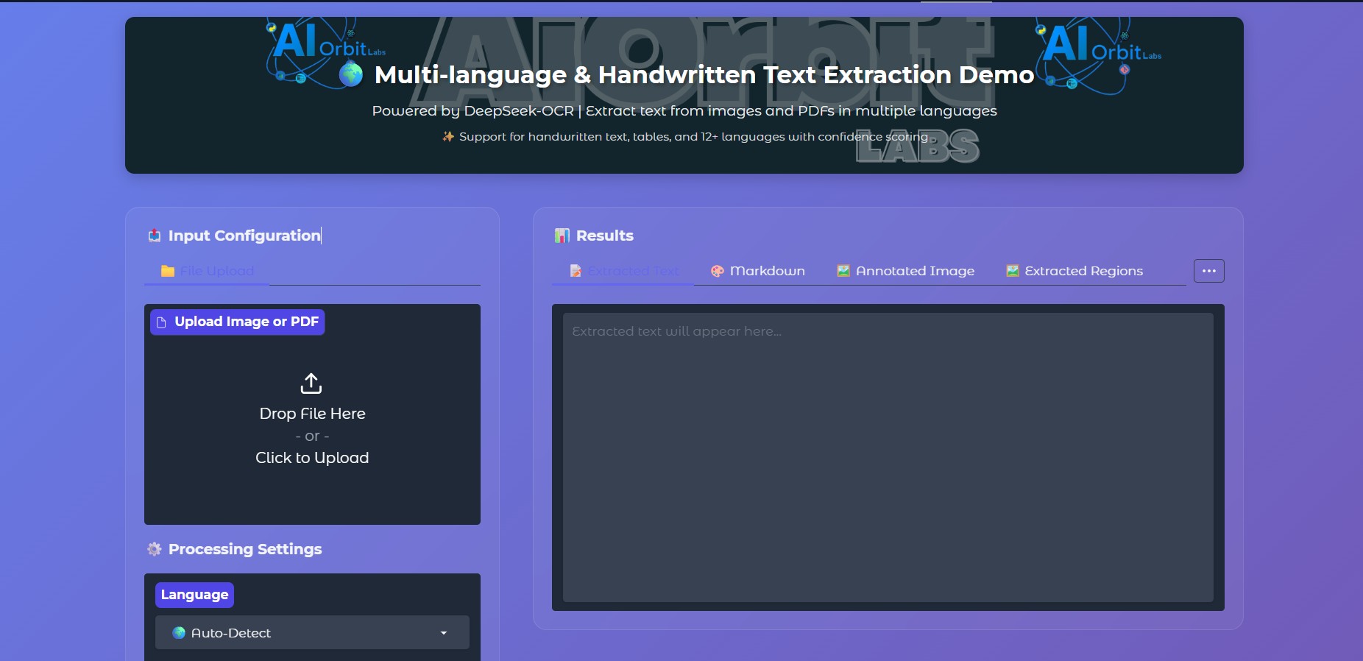Click the Upload Image or PDF label

238,322
